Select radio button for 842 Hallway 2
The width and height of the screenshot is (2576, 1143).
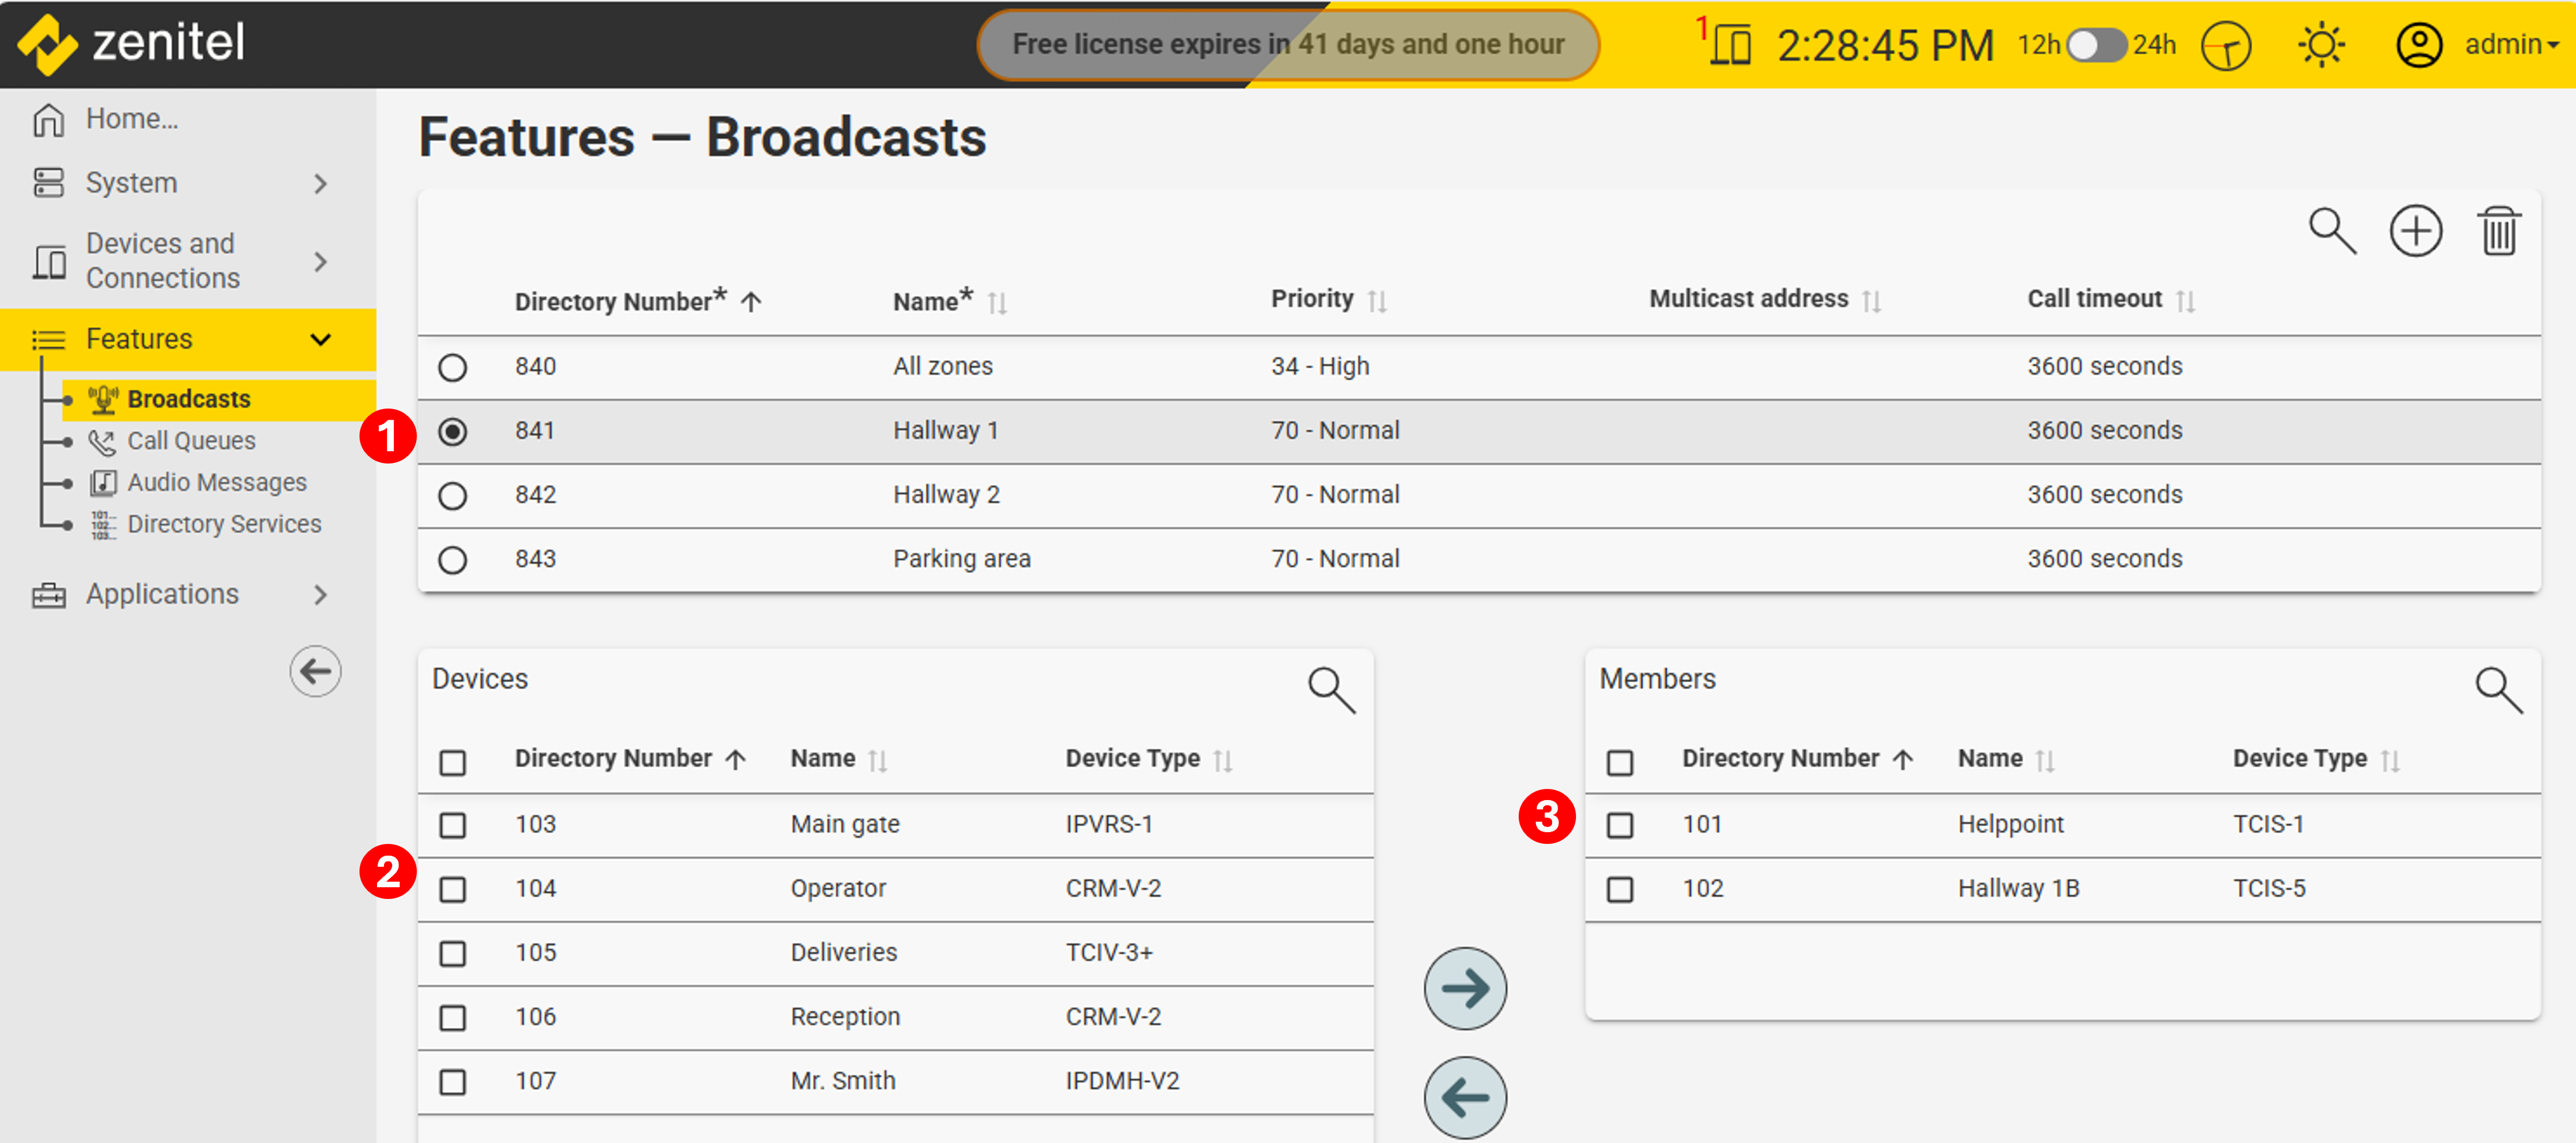pyautogui.click(x=452, y=495)
